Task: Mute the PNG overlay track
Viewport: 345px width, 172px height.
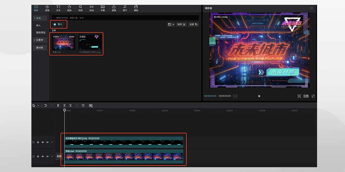Action: [x=47, y=142]
